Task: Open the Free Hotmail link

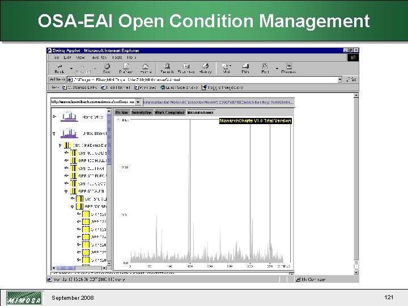Action: click(x=116, y=87)
